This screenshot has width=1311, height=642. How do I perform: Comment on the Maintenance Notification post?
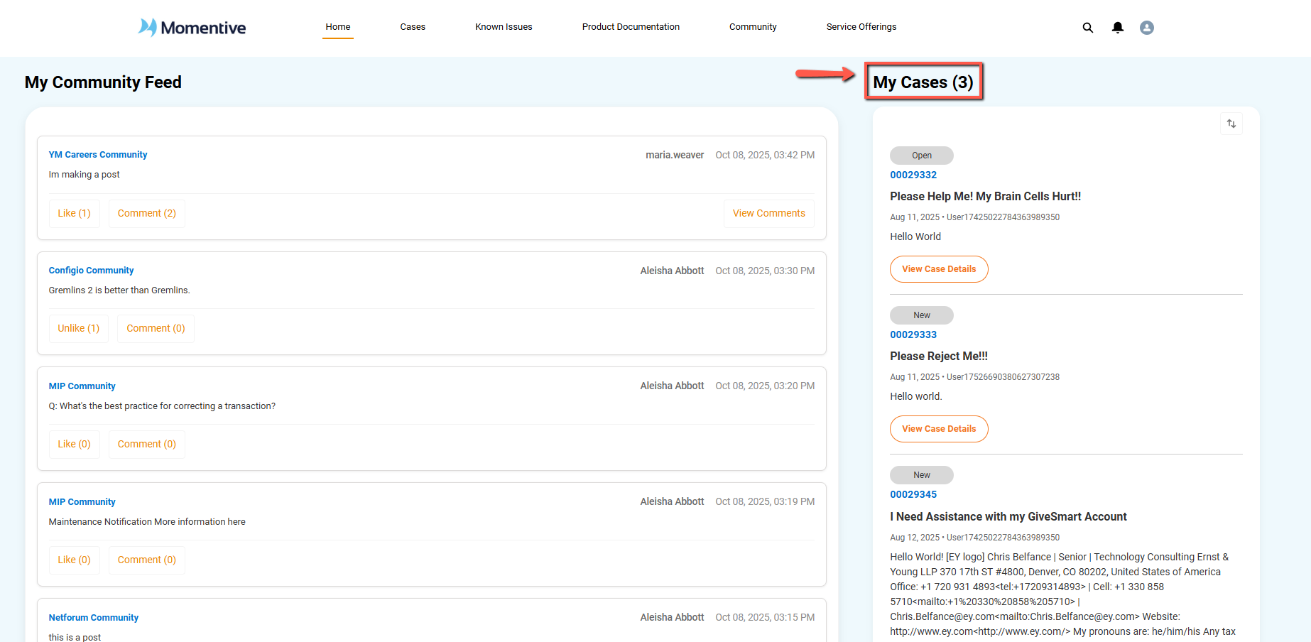147,560
